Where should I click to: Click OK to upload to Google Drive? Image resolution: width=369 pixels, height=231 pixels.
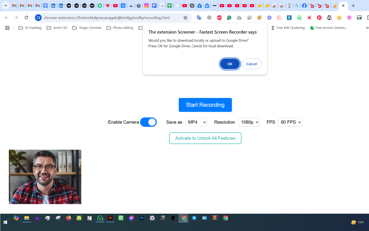[x=230, y=64]
